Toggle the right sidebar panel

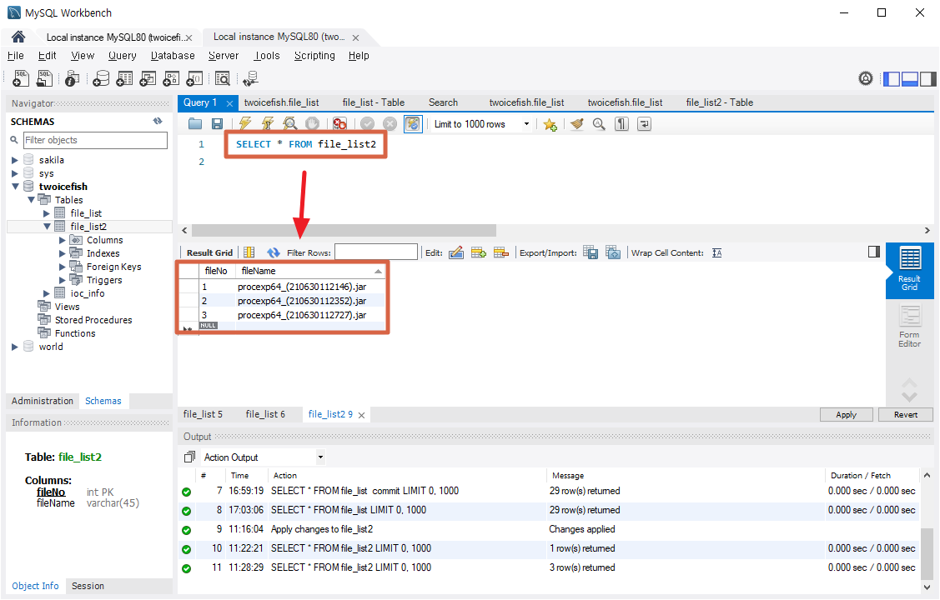(x=928, y=78)
